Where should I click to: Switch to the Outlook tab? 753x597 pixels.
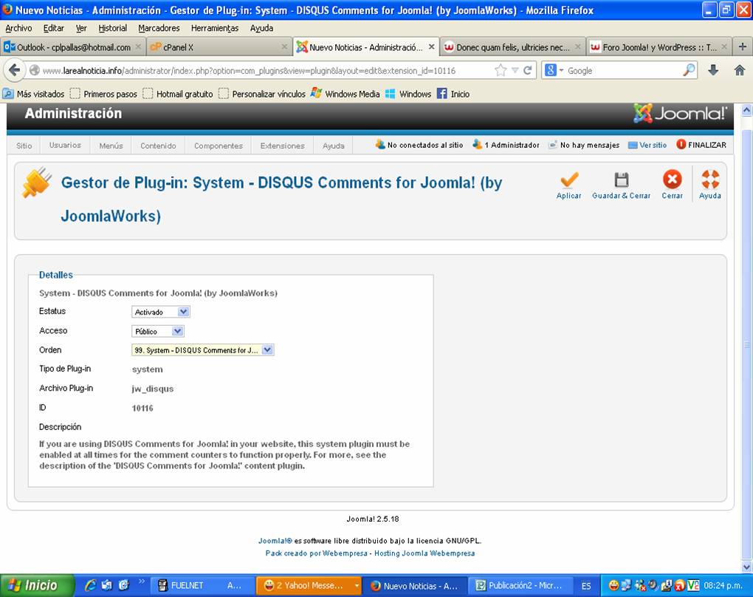tap(72, 47)
